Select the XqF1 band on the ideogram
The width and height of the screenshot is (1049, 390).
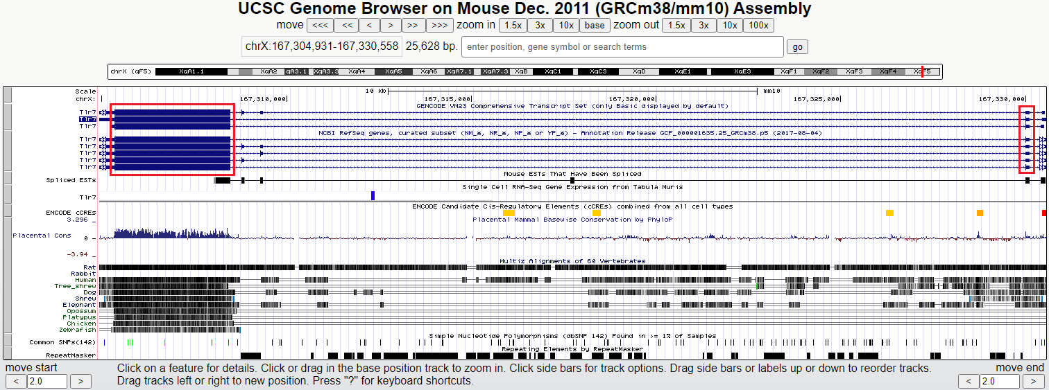pos(789,71)
